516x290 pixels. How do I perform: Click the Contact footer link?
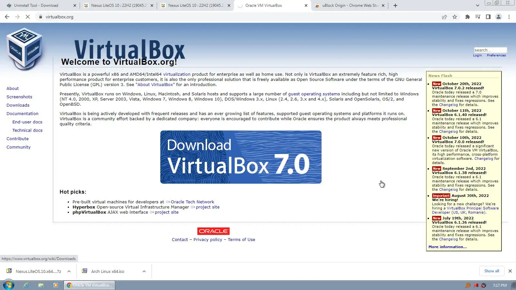pos(180,239)
